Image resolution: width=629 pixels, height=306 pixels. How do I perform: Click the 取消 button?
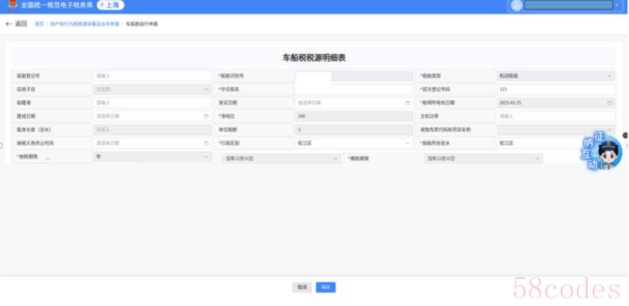click(x=301, y=287)
